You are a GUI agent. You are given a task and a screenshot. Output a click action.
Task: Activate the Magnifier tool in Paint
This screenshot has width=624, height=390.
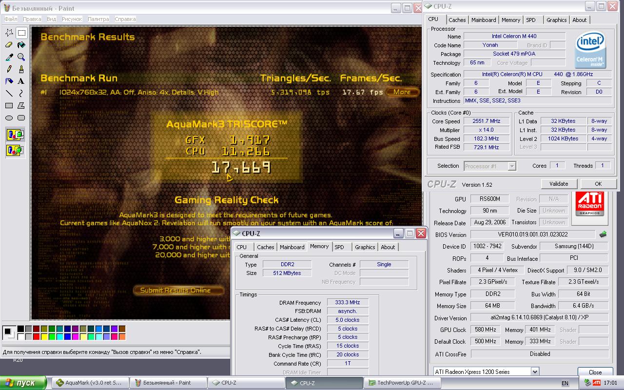[x=21, y=57]
